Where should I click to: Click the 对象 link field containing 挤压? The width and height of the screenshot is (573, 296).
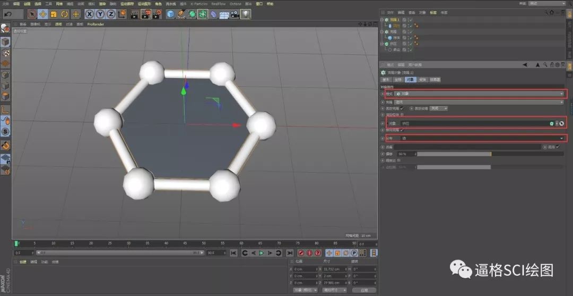click(x=475, y=124)
